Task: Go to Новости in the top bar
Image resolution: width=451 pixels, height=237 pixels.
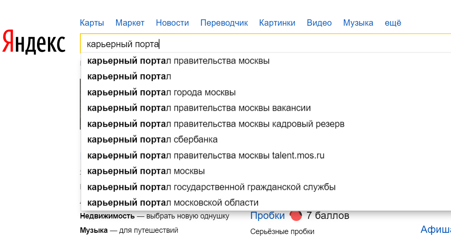Action: [x=172, y=23]
